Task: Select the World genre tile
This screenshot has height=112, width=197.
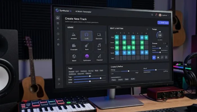Action: [74, 58]
